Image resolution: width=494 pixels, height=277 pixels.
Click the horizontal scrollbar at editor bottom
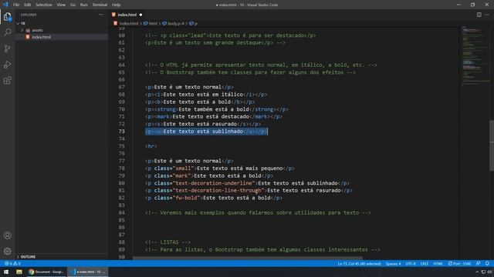click(247, 259)
